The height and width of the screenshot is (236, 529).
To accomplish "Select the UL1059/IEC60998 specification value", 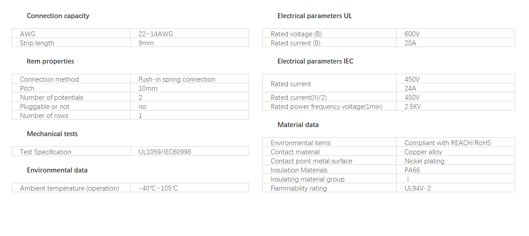I will tap(165, 152).
